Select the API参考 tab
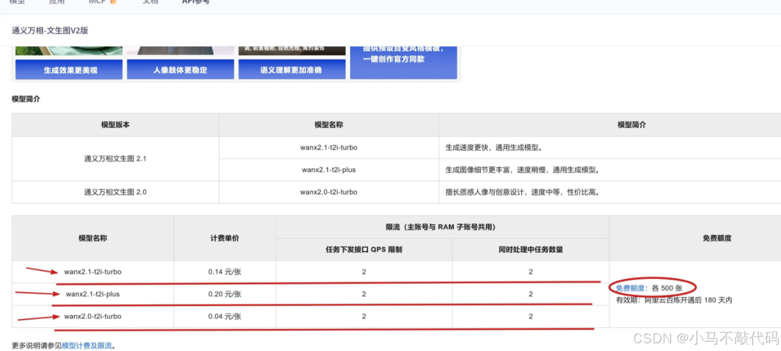 click(195, 2)
